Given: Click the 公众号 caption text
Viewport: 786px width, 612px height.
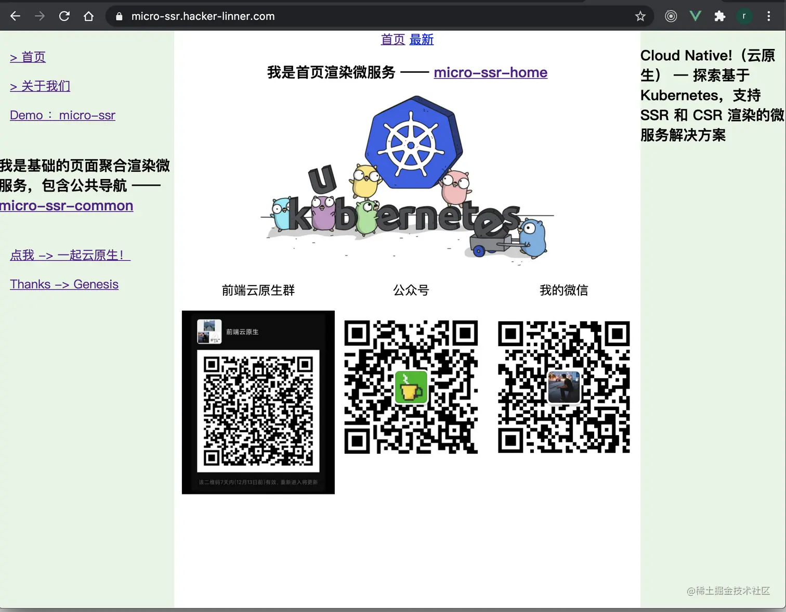Looking at the screenshot, I should coord(411,290).
